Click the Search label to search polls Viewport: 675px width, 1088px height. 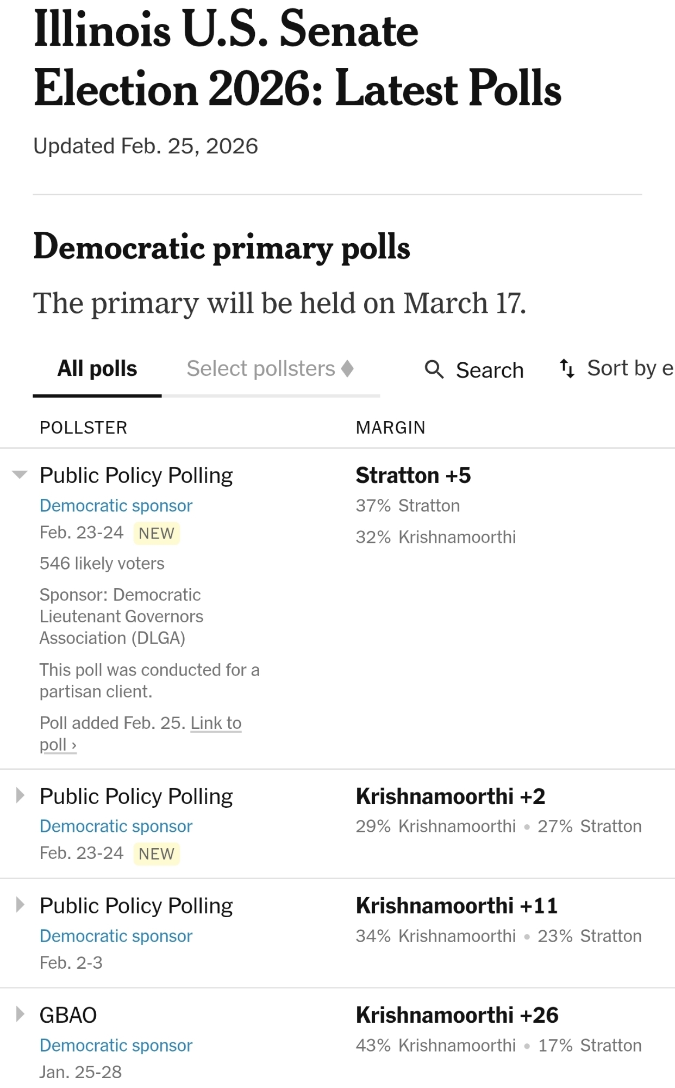[490, 370]
